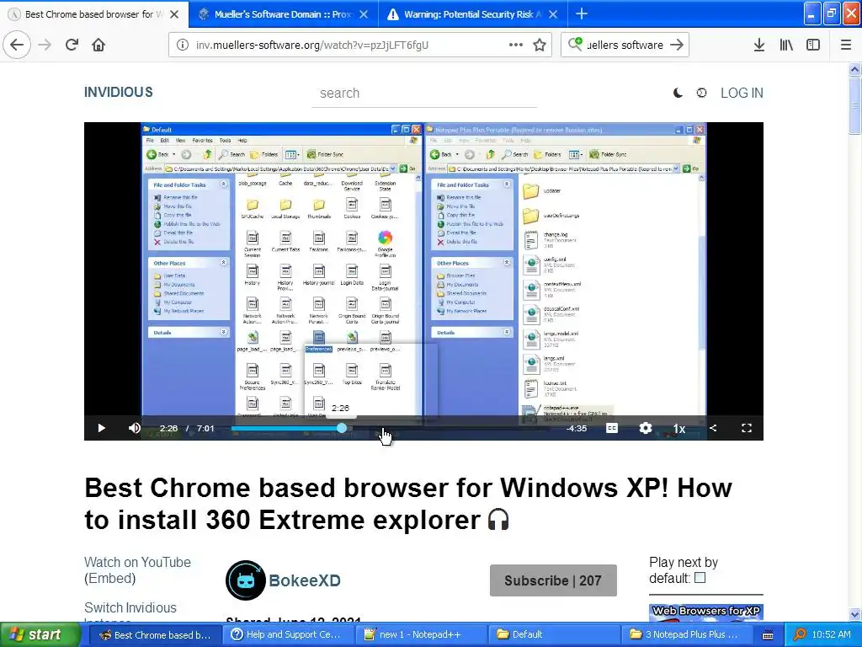The height and width of the screenshot is (647, 862).
Task: Go to INVIDIOUS home link
Action: [118, 93]
